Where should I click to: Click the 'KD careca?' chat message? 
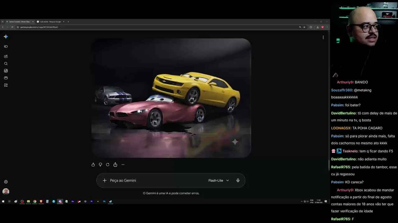354,182
